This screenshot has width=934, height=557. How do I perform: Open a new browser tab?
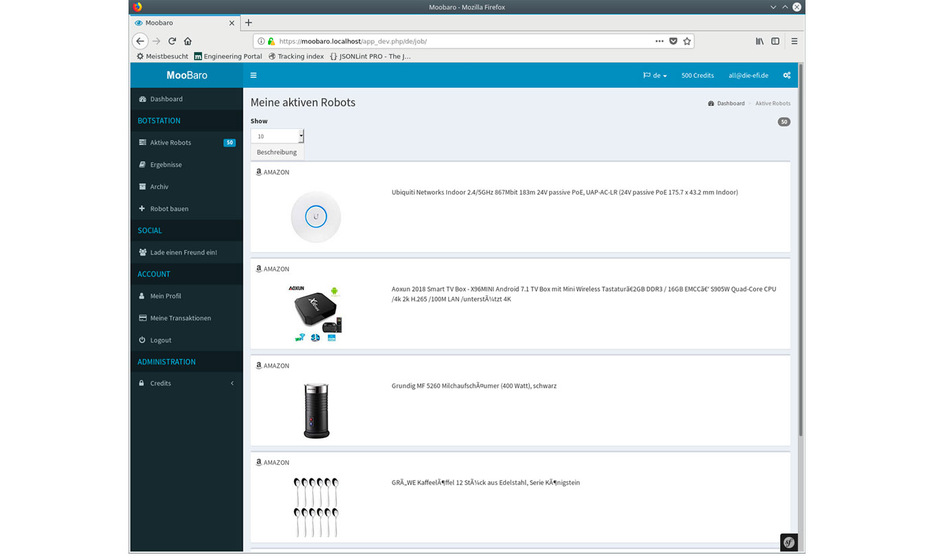(248, 23)
